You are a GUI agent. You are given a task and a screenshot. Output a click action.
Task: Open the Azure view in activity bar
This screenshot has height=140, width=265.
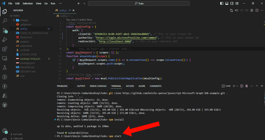point(5,96)
